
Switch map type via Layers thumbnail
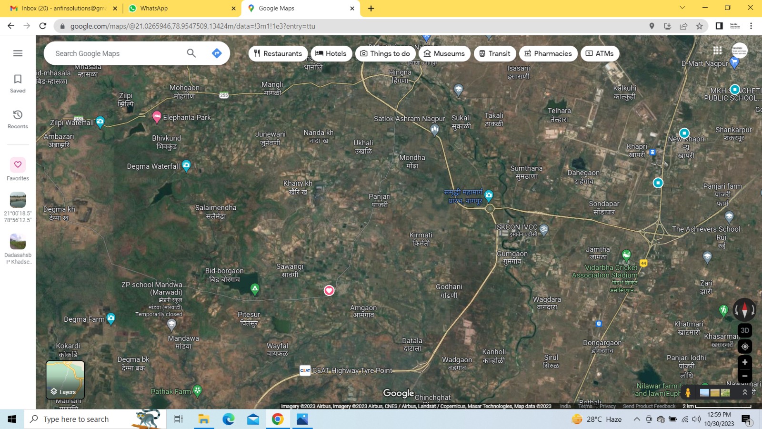(65, 380)
